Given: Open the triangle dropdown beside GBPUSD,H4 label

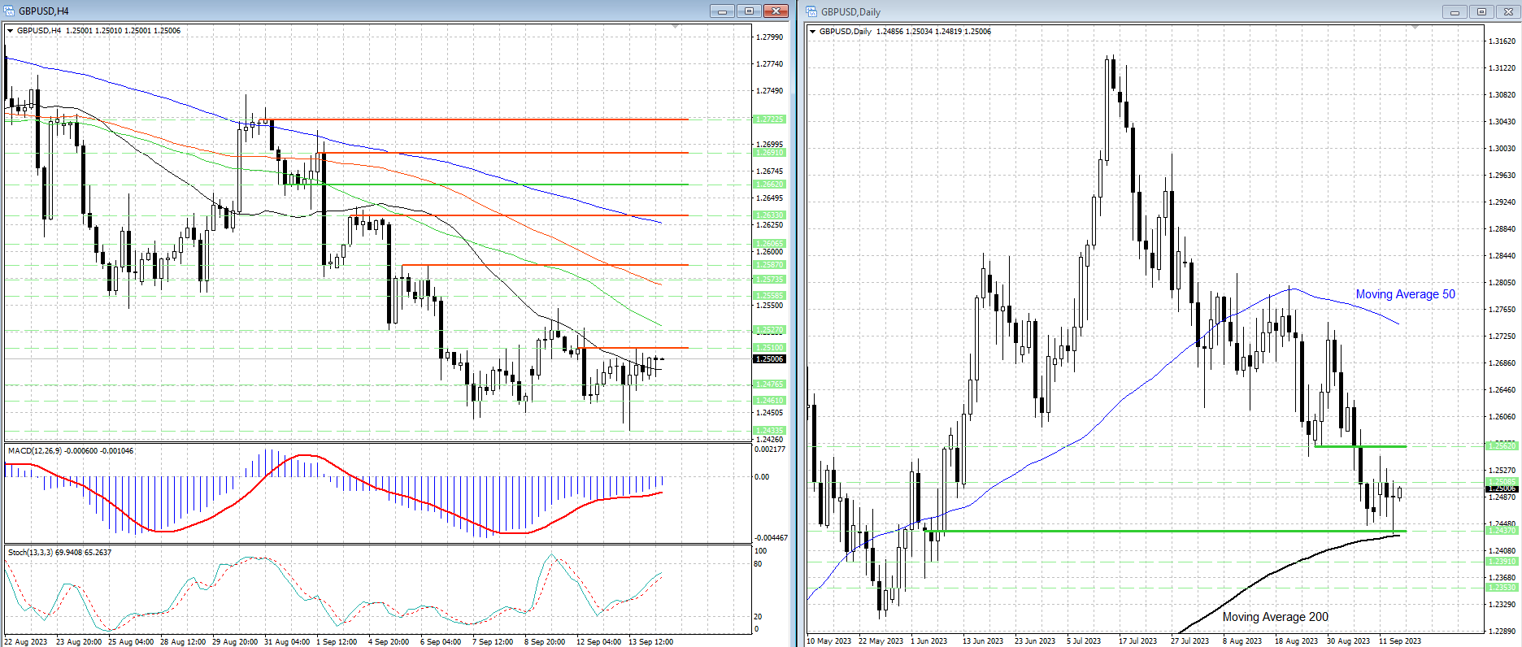Looking at the screenshot, I should coord(11,31).
